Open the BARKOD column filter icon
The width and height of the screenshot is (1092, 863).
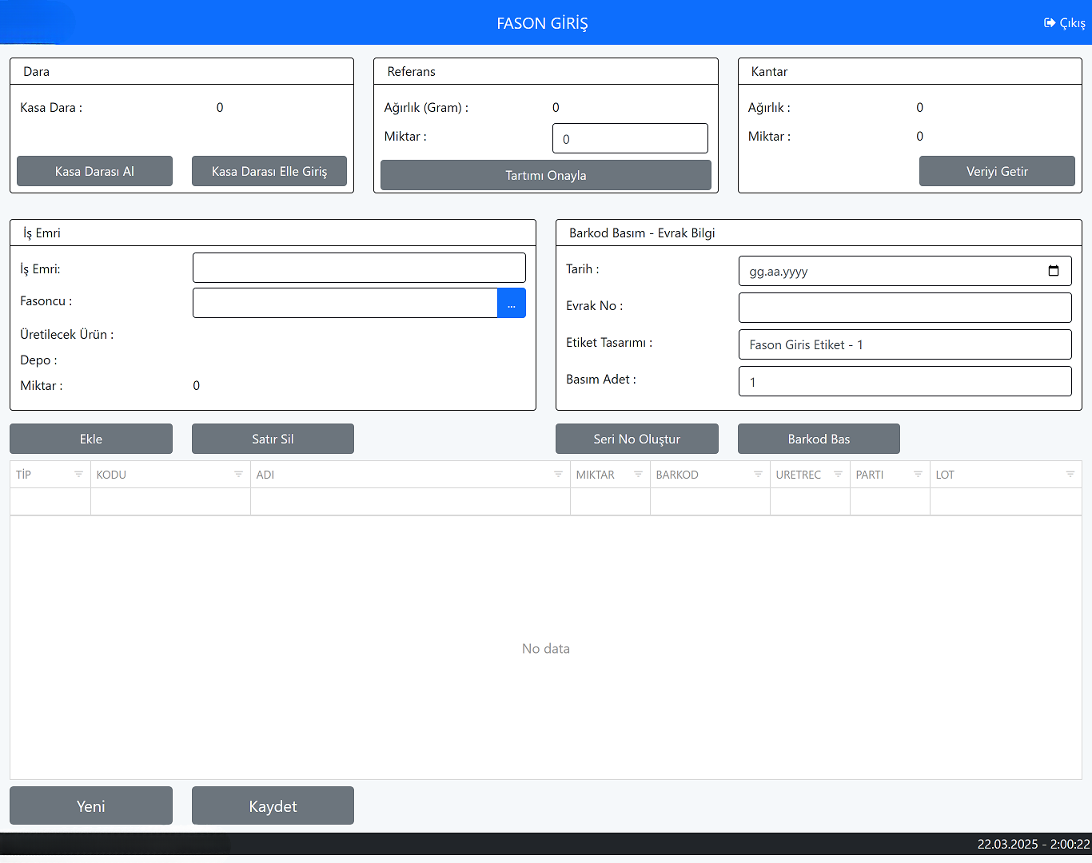pyautogui.click(x=758, y=475)
